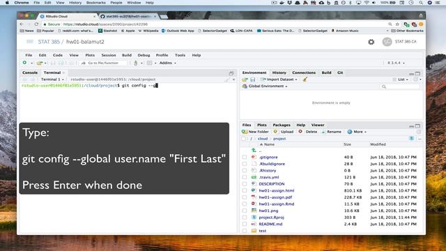Check the .travis.yml file checkbox
Viewport: 446px width, 251px height.
(245, 177)
